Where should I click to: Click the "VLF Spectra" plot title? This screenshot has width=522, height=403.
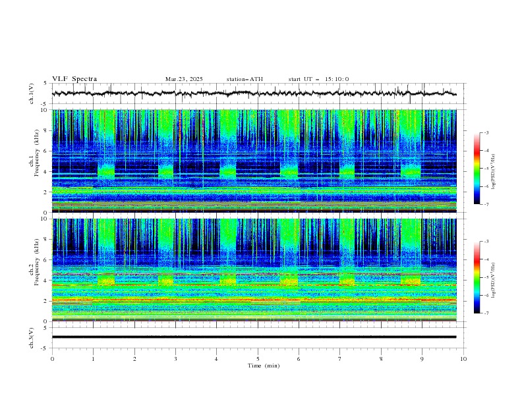74,79
